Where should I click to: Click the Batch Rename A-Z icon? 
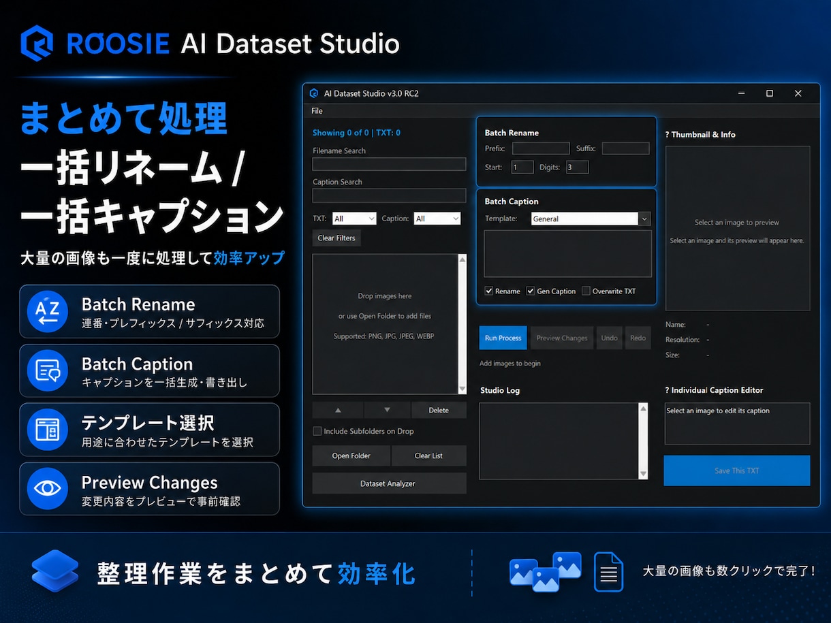(x=47, y=311)
